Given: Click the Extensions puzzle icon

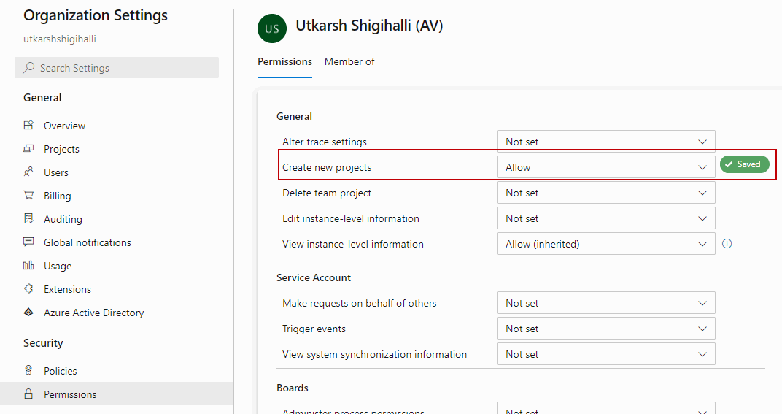Looking at the screenshot, I should click(x=28, y=289).
